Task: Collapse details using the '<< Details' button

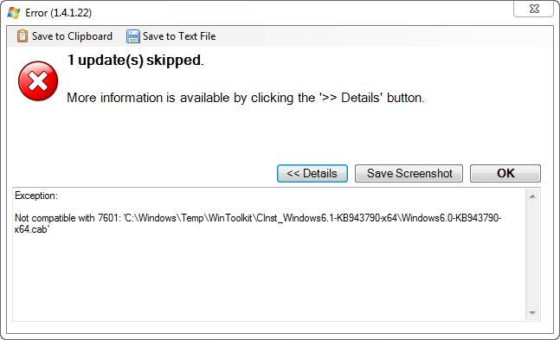Action: (312, 173)
